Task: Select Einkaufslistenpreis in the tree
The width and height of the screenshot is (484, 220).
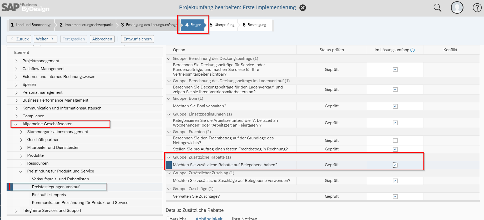Action: tap(49, 195)
